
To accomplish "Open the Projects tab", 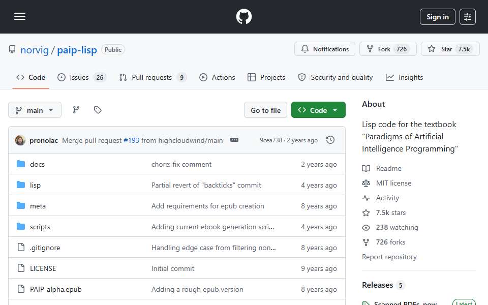I will click(x=266, y=77).
